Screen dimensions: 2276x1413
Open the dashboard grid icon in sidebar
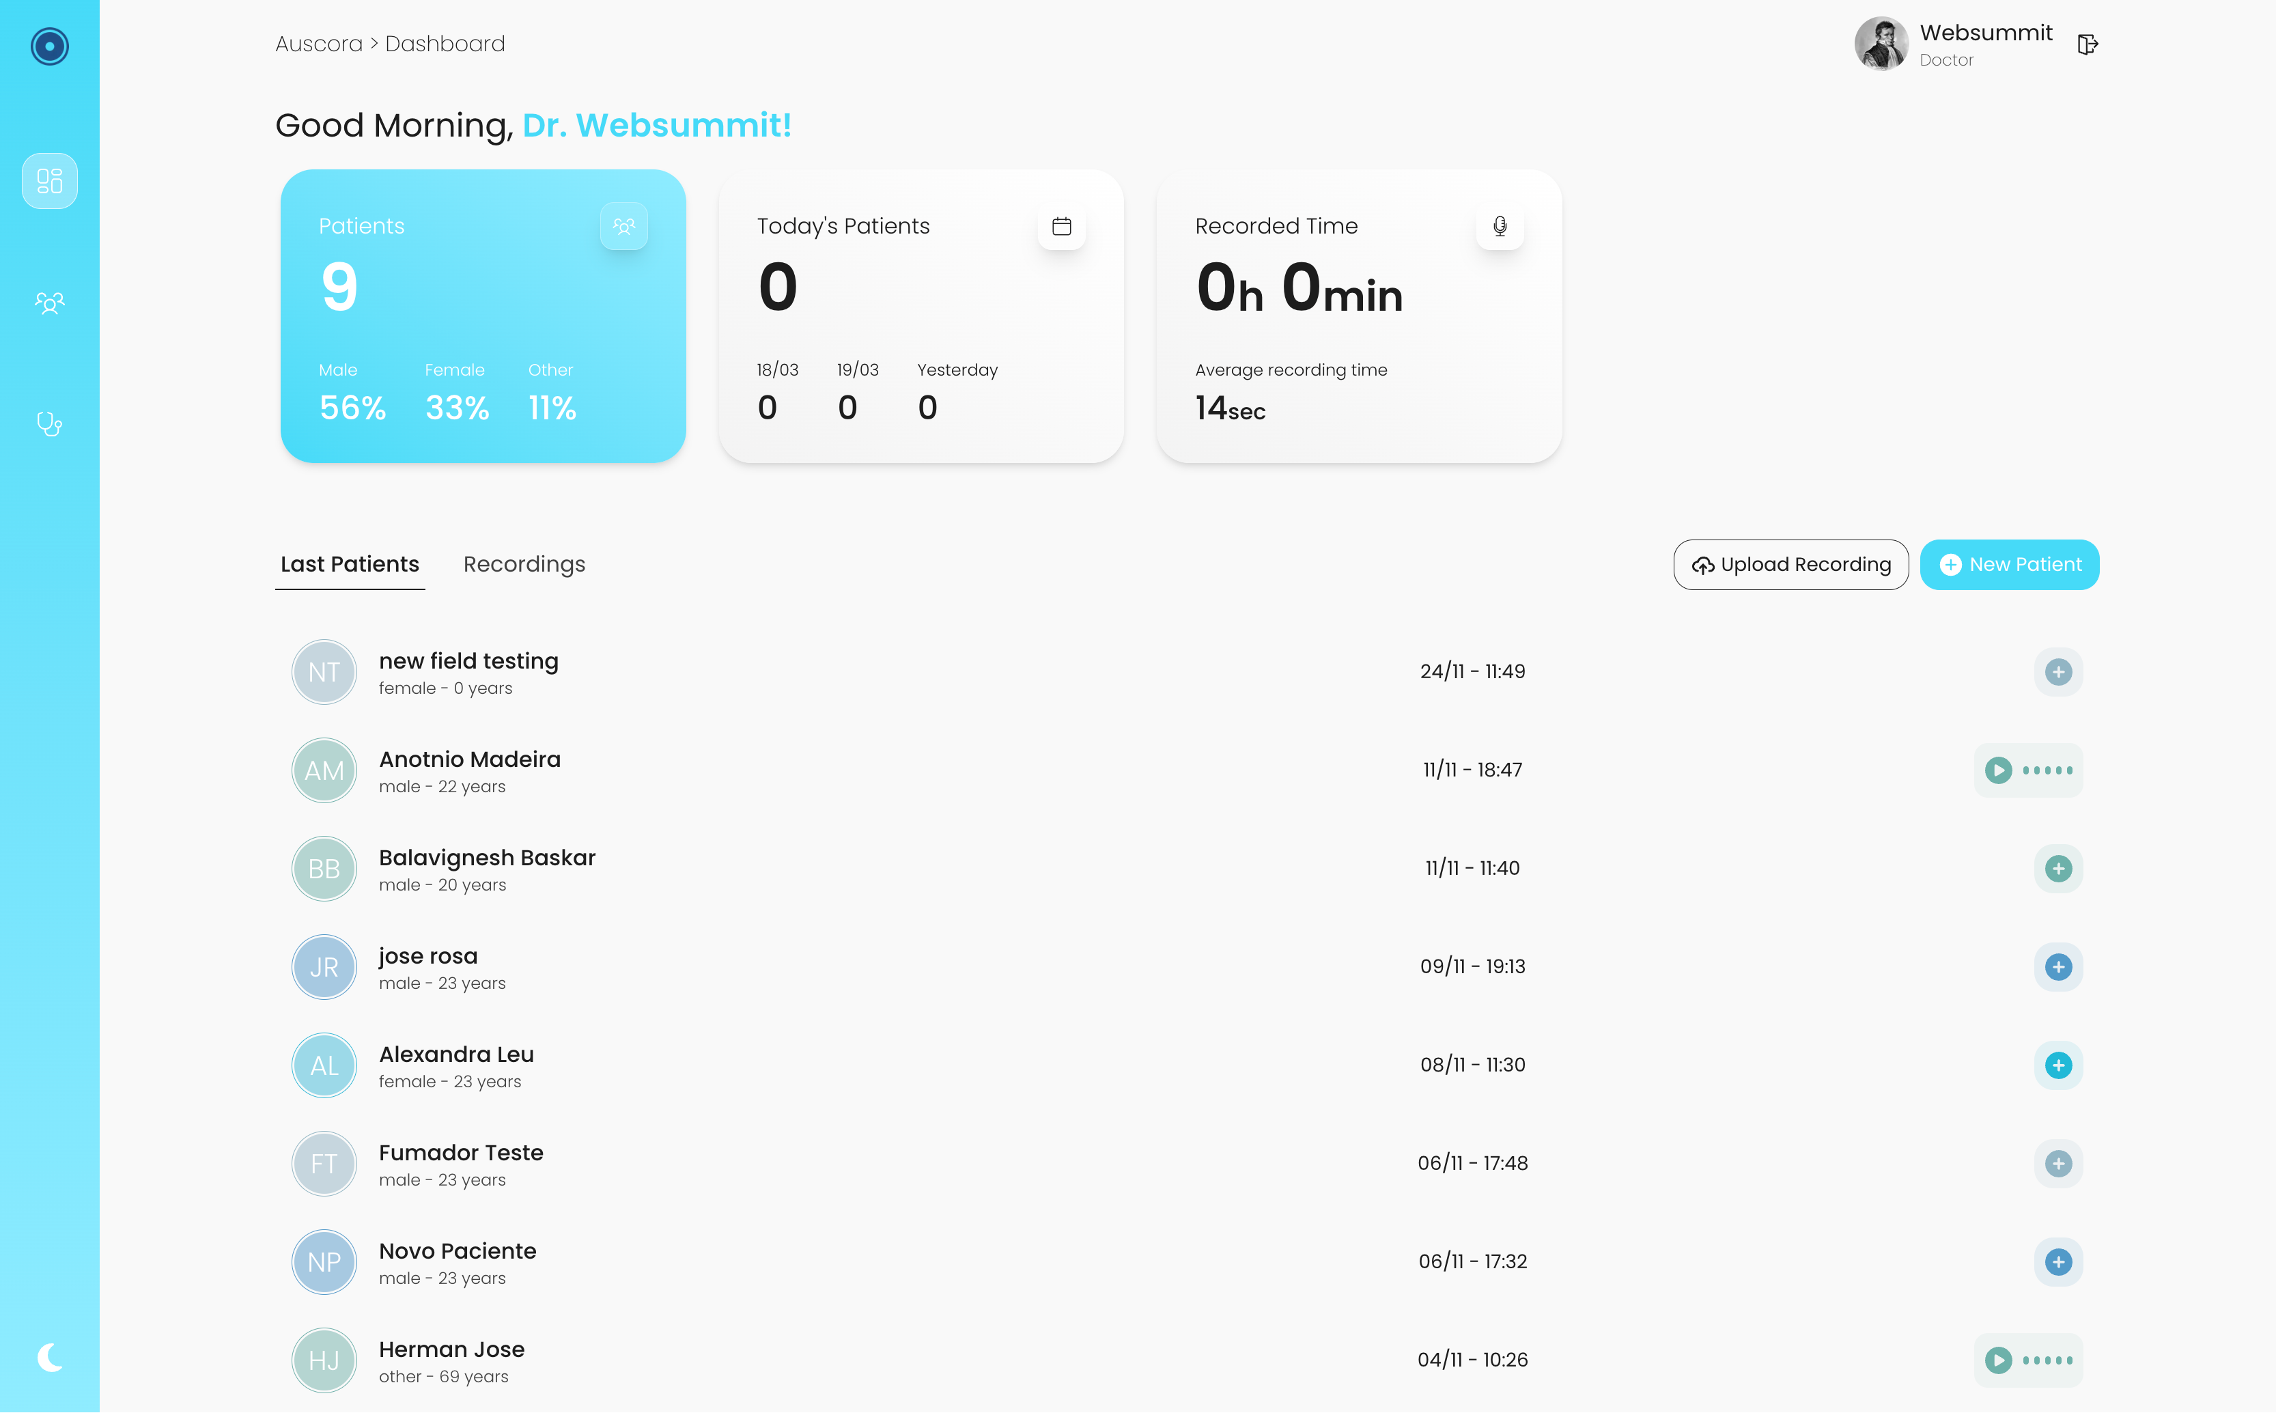click(x=50, y=180)
